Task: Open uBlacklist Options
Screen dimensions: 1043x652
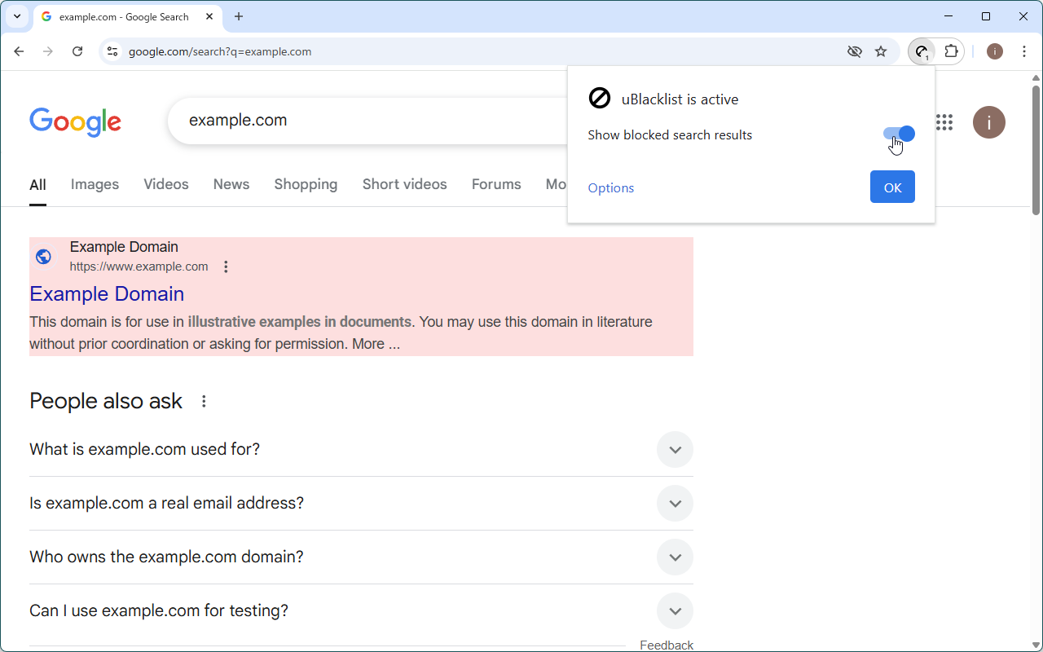Action: click(x=610, y=187)
